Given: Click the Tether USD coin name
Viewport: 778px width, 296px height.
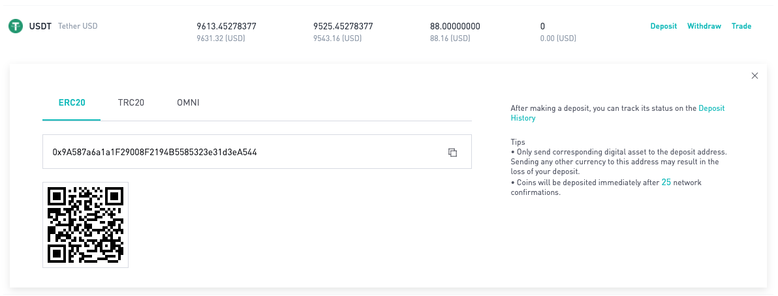Looking at the screenshot, I should click(x=78, y=26).
